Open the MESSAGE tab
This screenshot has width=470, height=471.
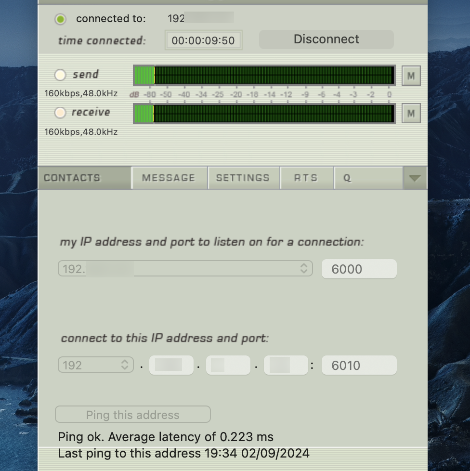click(x=169, y=178)
